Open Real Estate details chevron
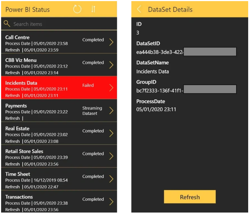250x214 pixels. coord(111,133)
